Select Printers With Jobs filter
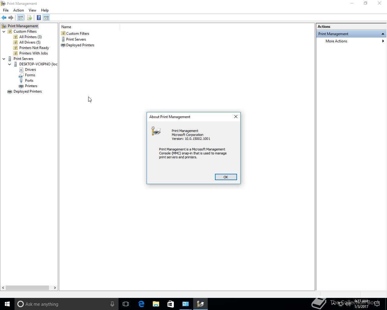387x310 pixels. (x=33, y=53)
